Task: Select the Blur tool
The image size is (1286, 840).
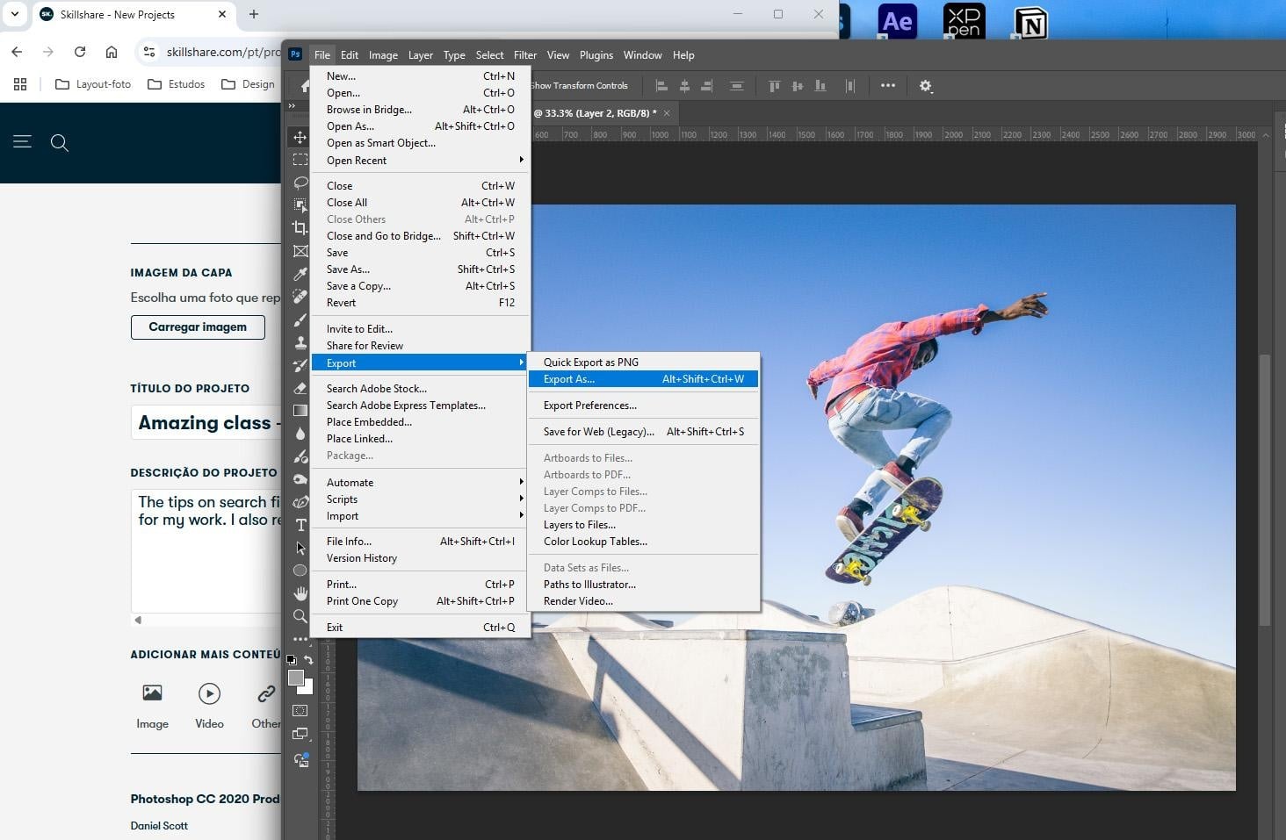Action: pos(300,434)
